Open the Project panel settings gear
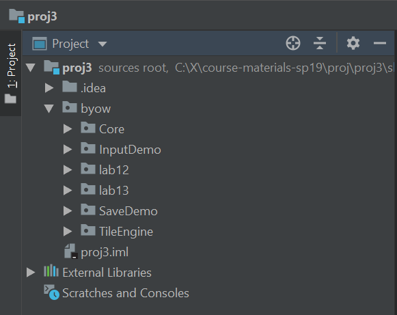Image resolution: width=397 pixels, height=315 pixels. click(x=353, y=43)
